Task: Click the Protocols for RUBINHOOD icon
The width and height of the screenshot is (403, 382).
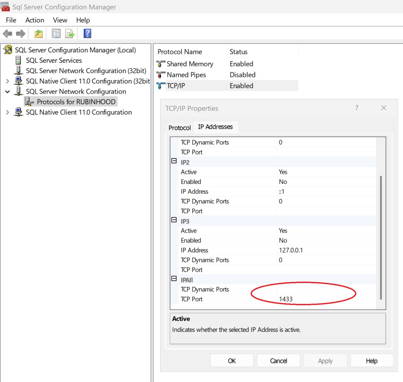Action: click(x=29, y=102)
